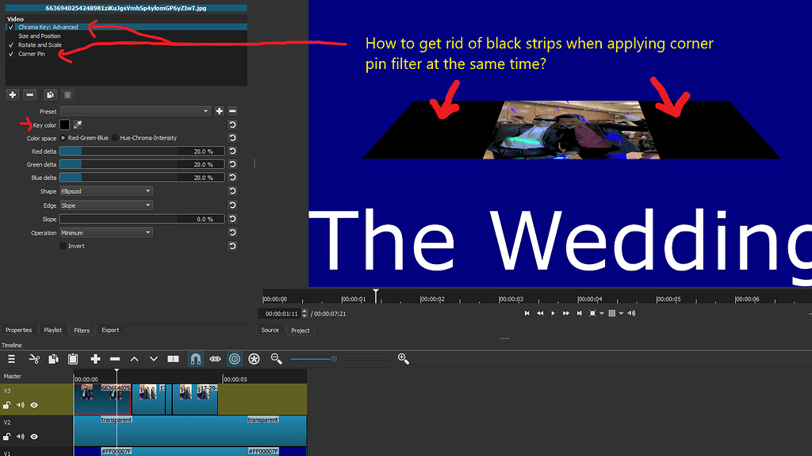Skip to the start of playback

(527, 313)
